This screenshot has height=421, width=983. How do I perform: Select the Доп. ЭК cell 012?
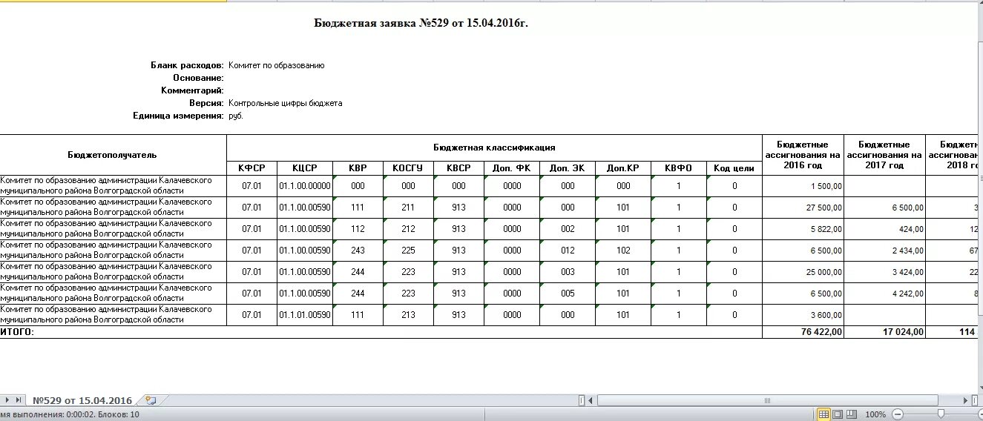pyautogui.click(x=568, y=251)
